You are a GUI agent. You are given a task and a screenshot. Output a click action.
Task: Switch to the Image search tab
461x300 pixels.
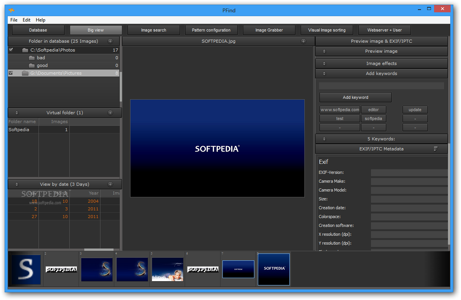154,30
